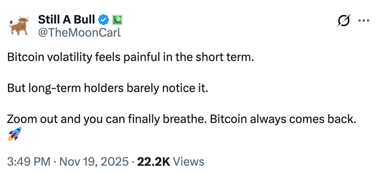Screen dimensions: 379x174
Task: Click the green affiliate badge beside the name
Action: [x=117, y=19]
